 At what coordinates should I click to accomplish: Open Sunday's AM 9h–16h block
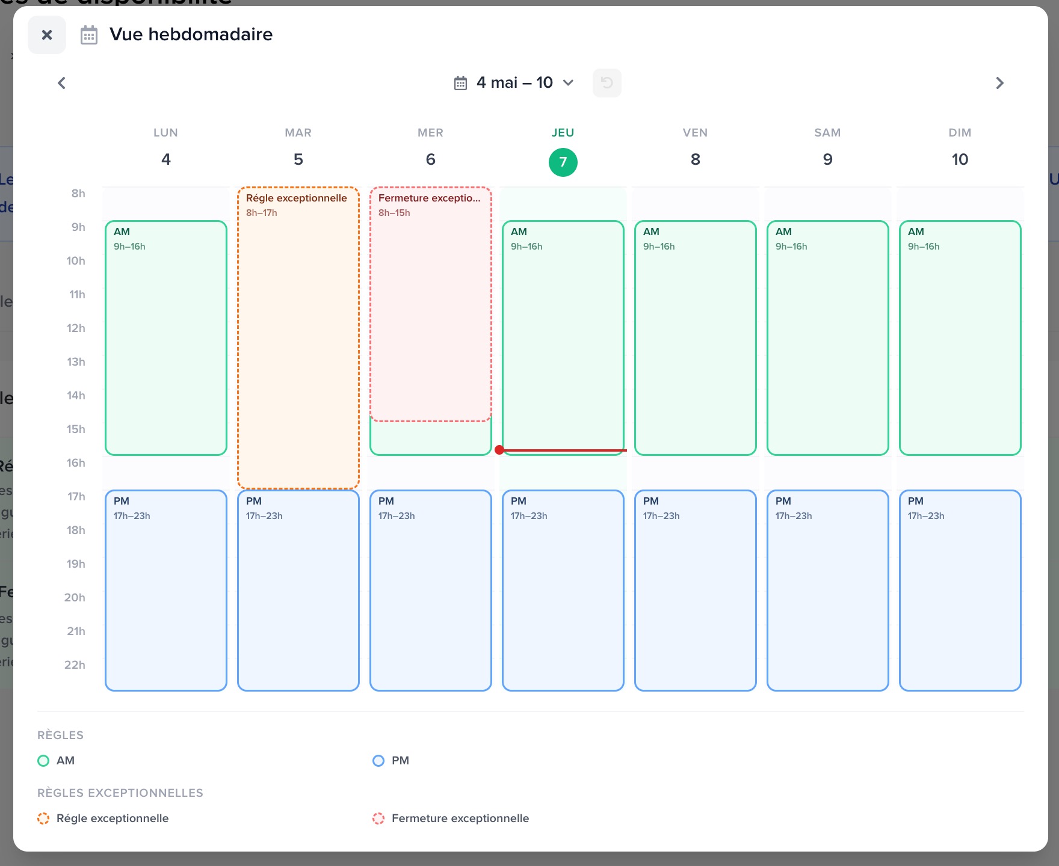coord(960,338)
